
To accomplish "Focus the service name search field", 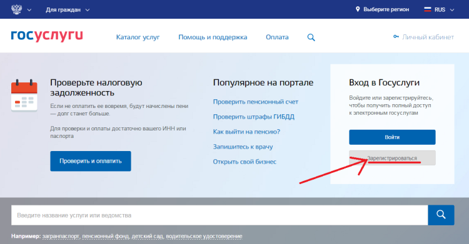I will click(x=219, y=215).
